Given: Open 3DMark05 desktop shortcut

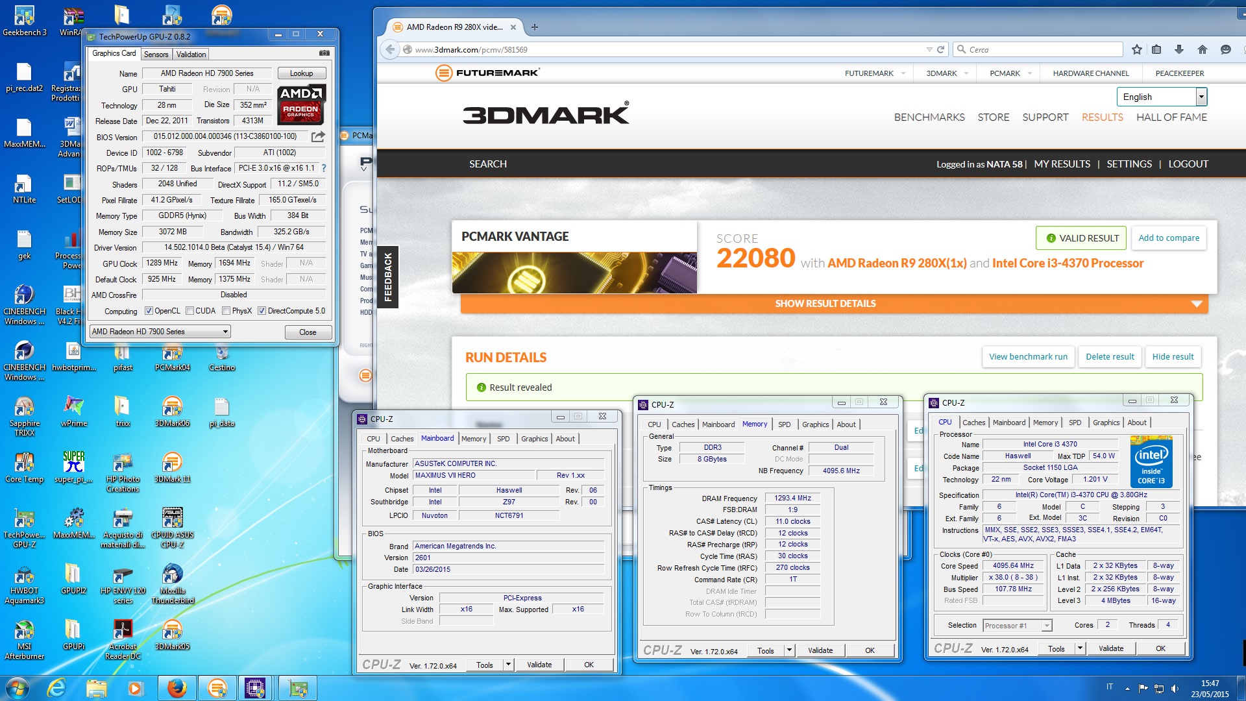Looking at the screenshot, I should (x=172, y=635).
